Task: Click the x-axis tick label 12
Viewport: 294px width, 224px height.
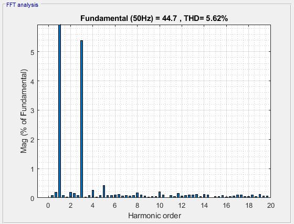Action: (182, 206)
